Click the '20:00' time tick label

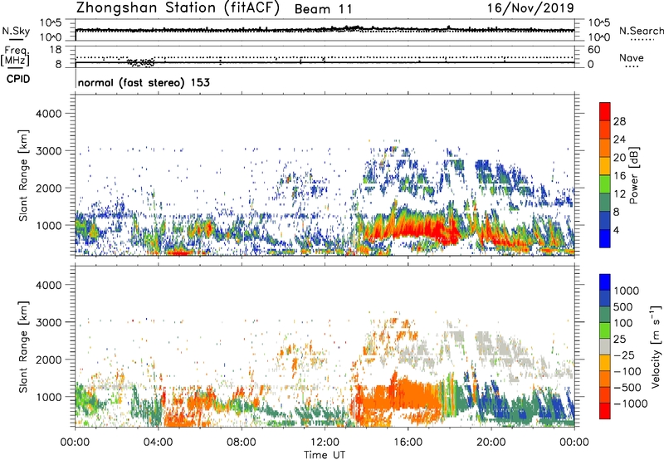click(491, 443)
